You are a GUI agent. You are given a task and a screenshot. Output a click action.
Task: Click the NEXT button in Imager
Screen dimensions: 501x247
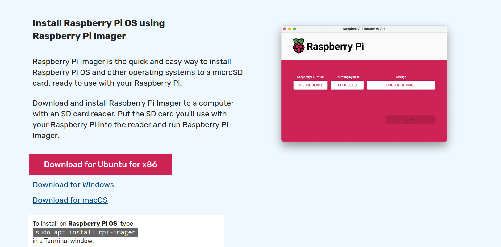click(410, 120)
